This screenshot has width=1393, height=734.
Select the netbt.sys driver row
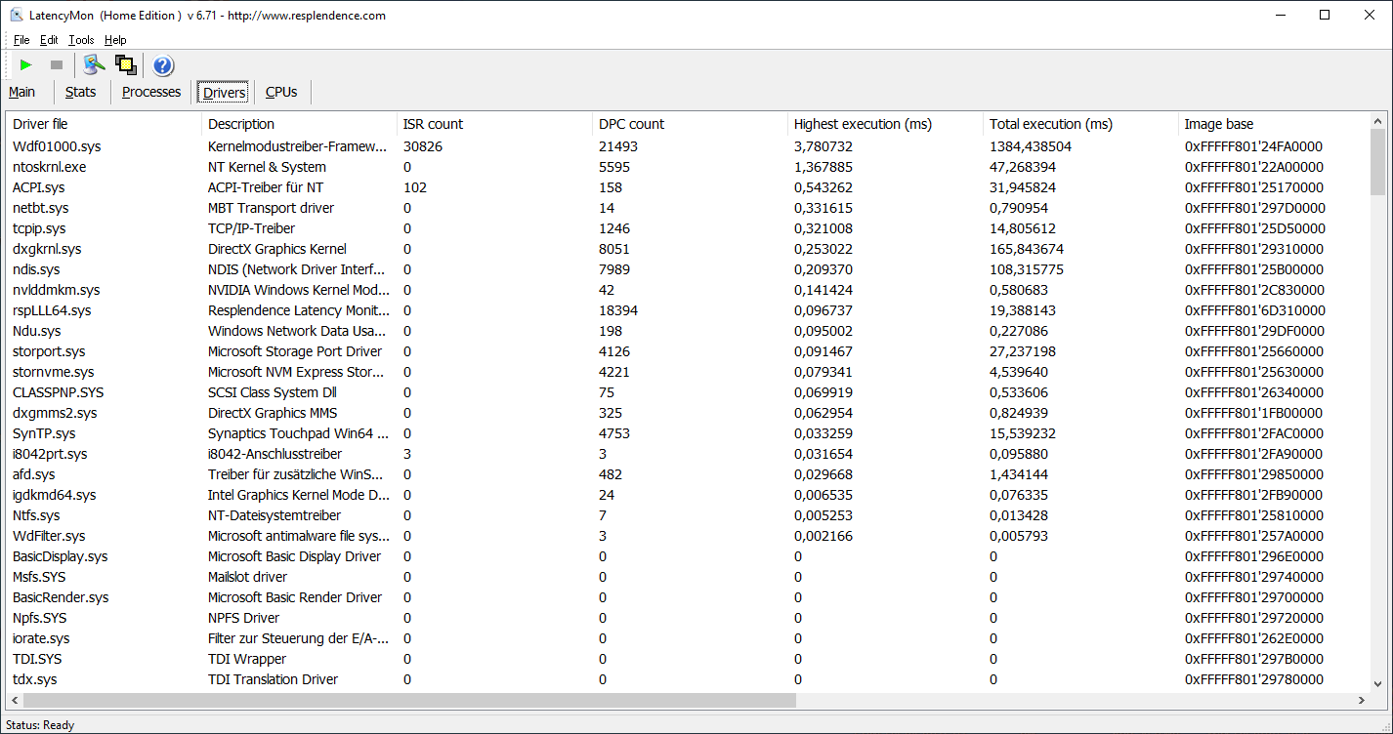(x=688, y=208)
